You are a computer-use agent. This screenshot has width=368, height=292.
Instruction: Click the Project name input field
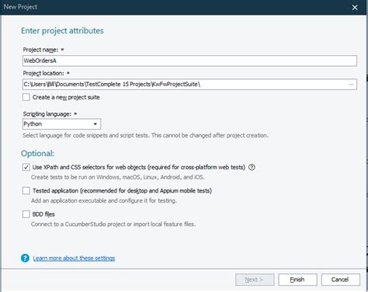[x=189, y=61]
